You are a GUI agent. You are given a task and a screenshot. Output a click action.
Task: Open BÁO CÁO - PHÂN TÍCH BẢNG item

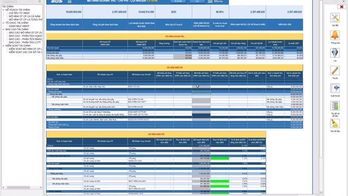click(x=26, y=39)
